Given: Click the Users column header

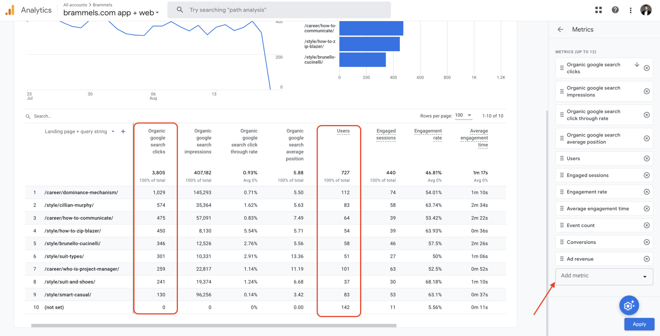Looking at the screenshot, I should tap(343, 131).
